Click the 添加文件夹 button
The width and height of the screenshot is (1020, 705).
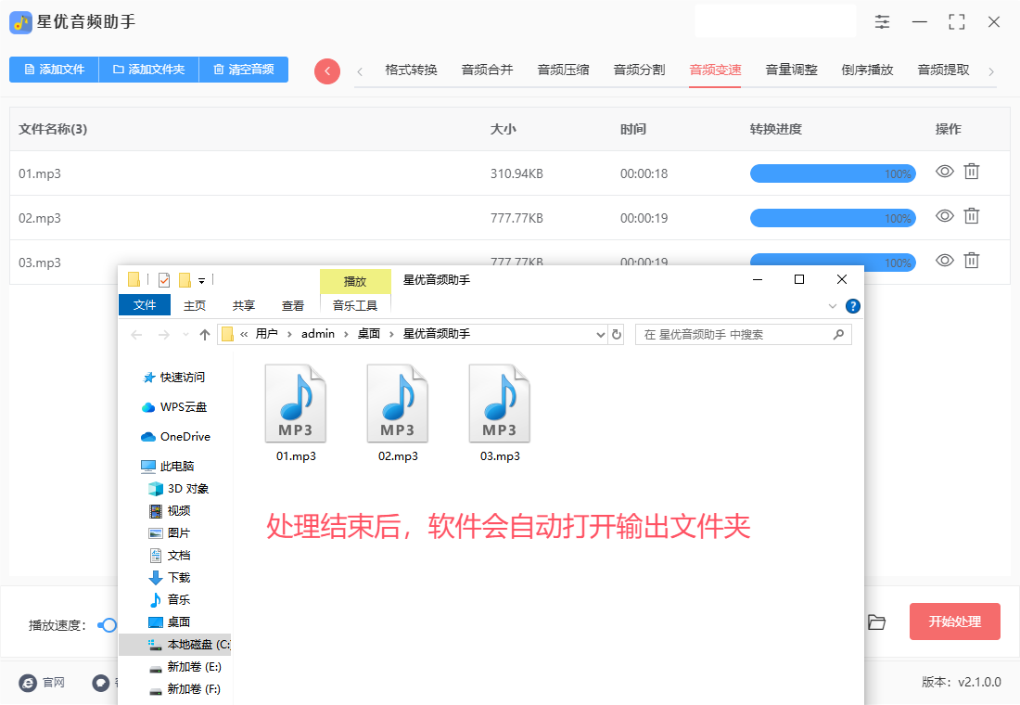(x=149, y=70)
